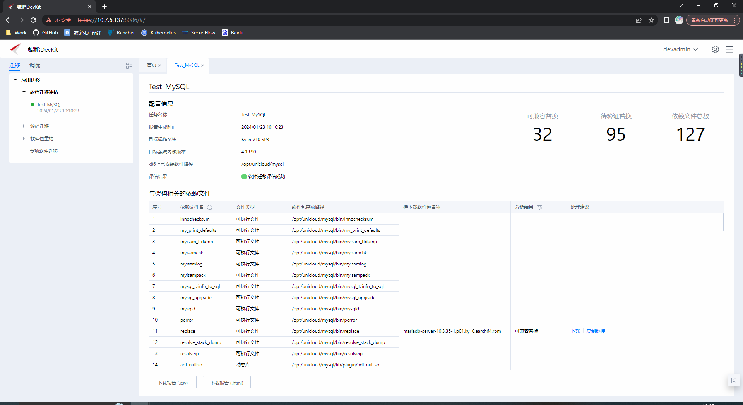Image resolution: width=743 pixels, height=405 pixels.
Task: Open a new browser tab
Action: [x=104, y=7]
